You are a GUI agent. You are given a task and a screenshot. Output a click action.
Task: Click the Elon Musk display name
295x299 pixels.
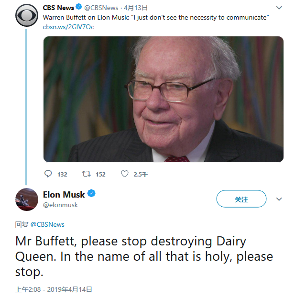(64, 194)
